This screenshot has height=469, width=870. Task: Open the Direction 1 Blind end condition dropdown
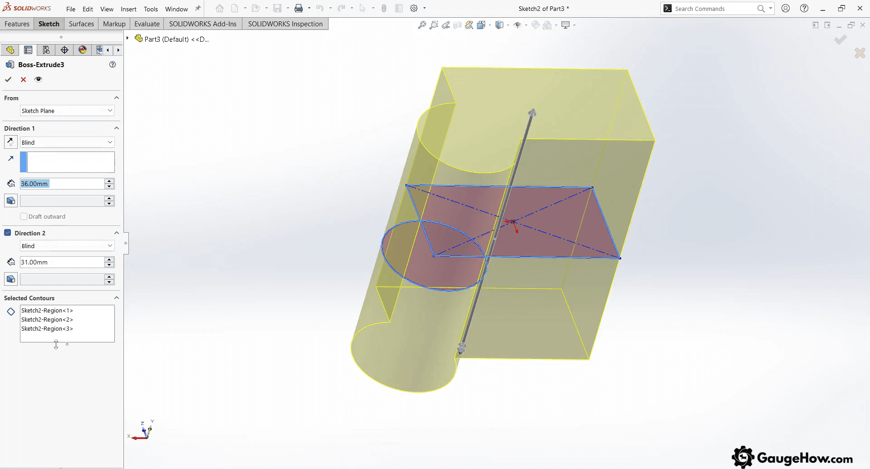pos(66,142)
